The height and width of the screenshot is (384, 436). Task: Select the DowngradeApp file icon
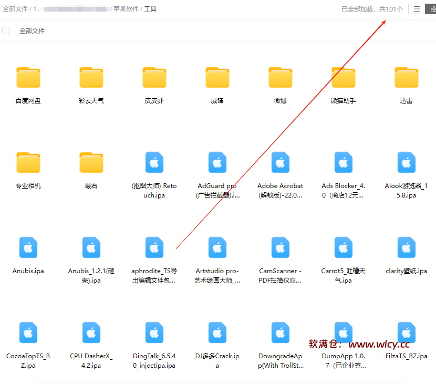[281, 333]
